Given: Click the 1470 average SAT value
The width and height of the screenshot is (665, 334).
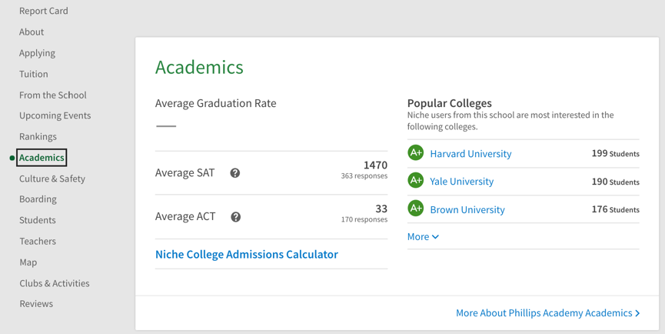Looking at the screenshot, I should click(x=375, y=165).
